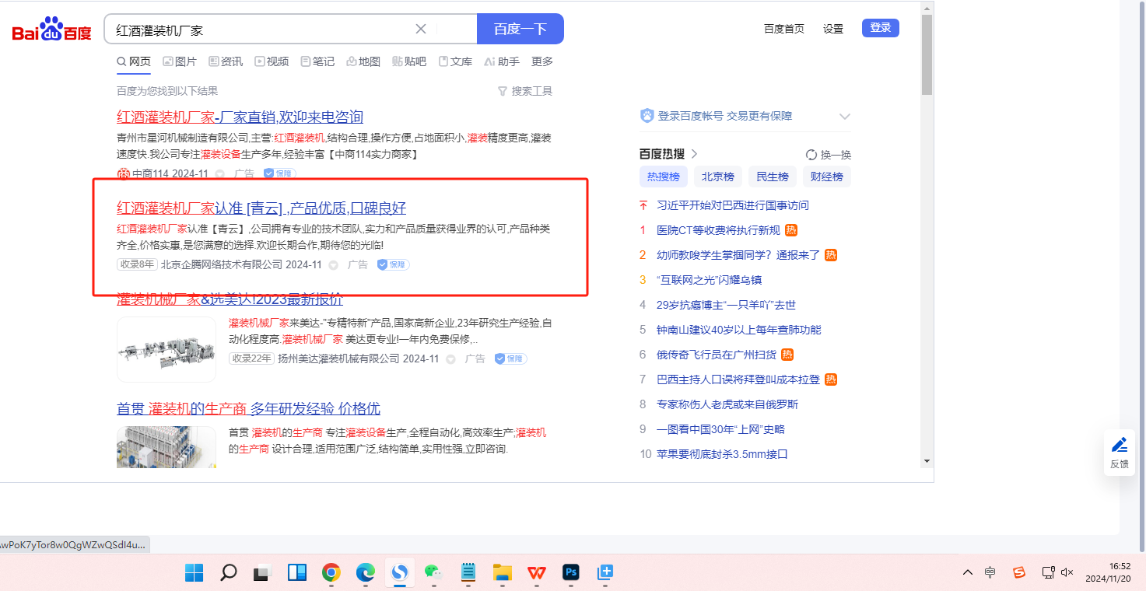Viewport: 1146px width, 591px height.
Task: Select the 北京榜 hot search tab
Action: (717, 177)
